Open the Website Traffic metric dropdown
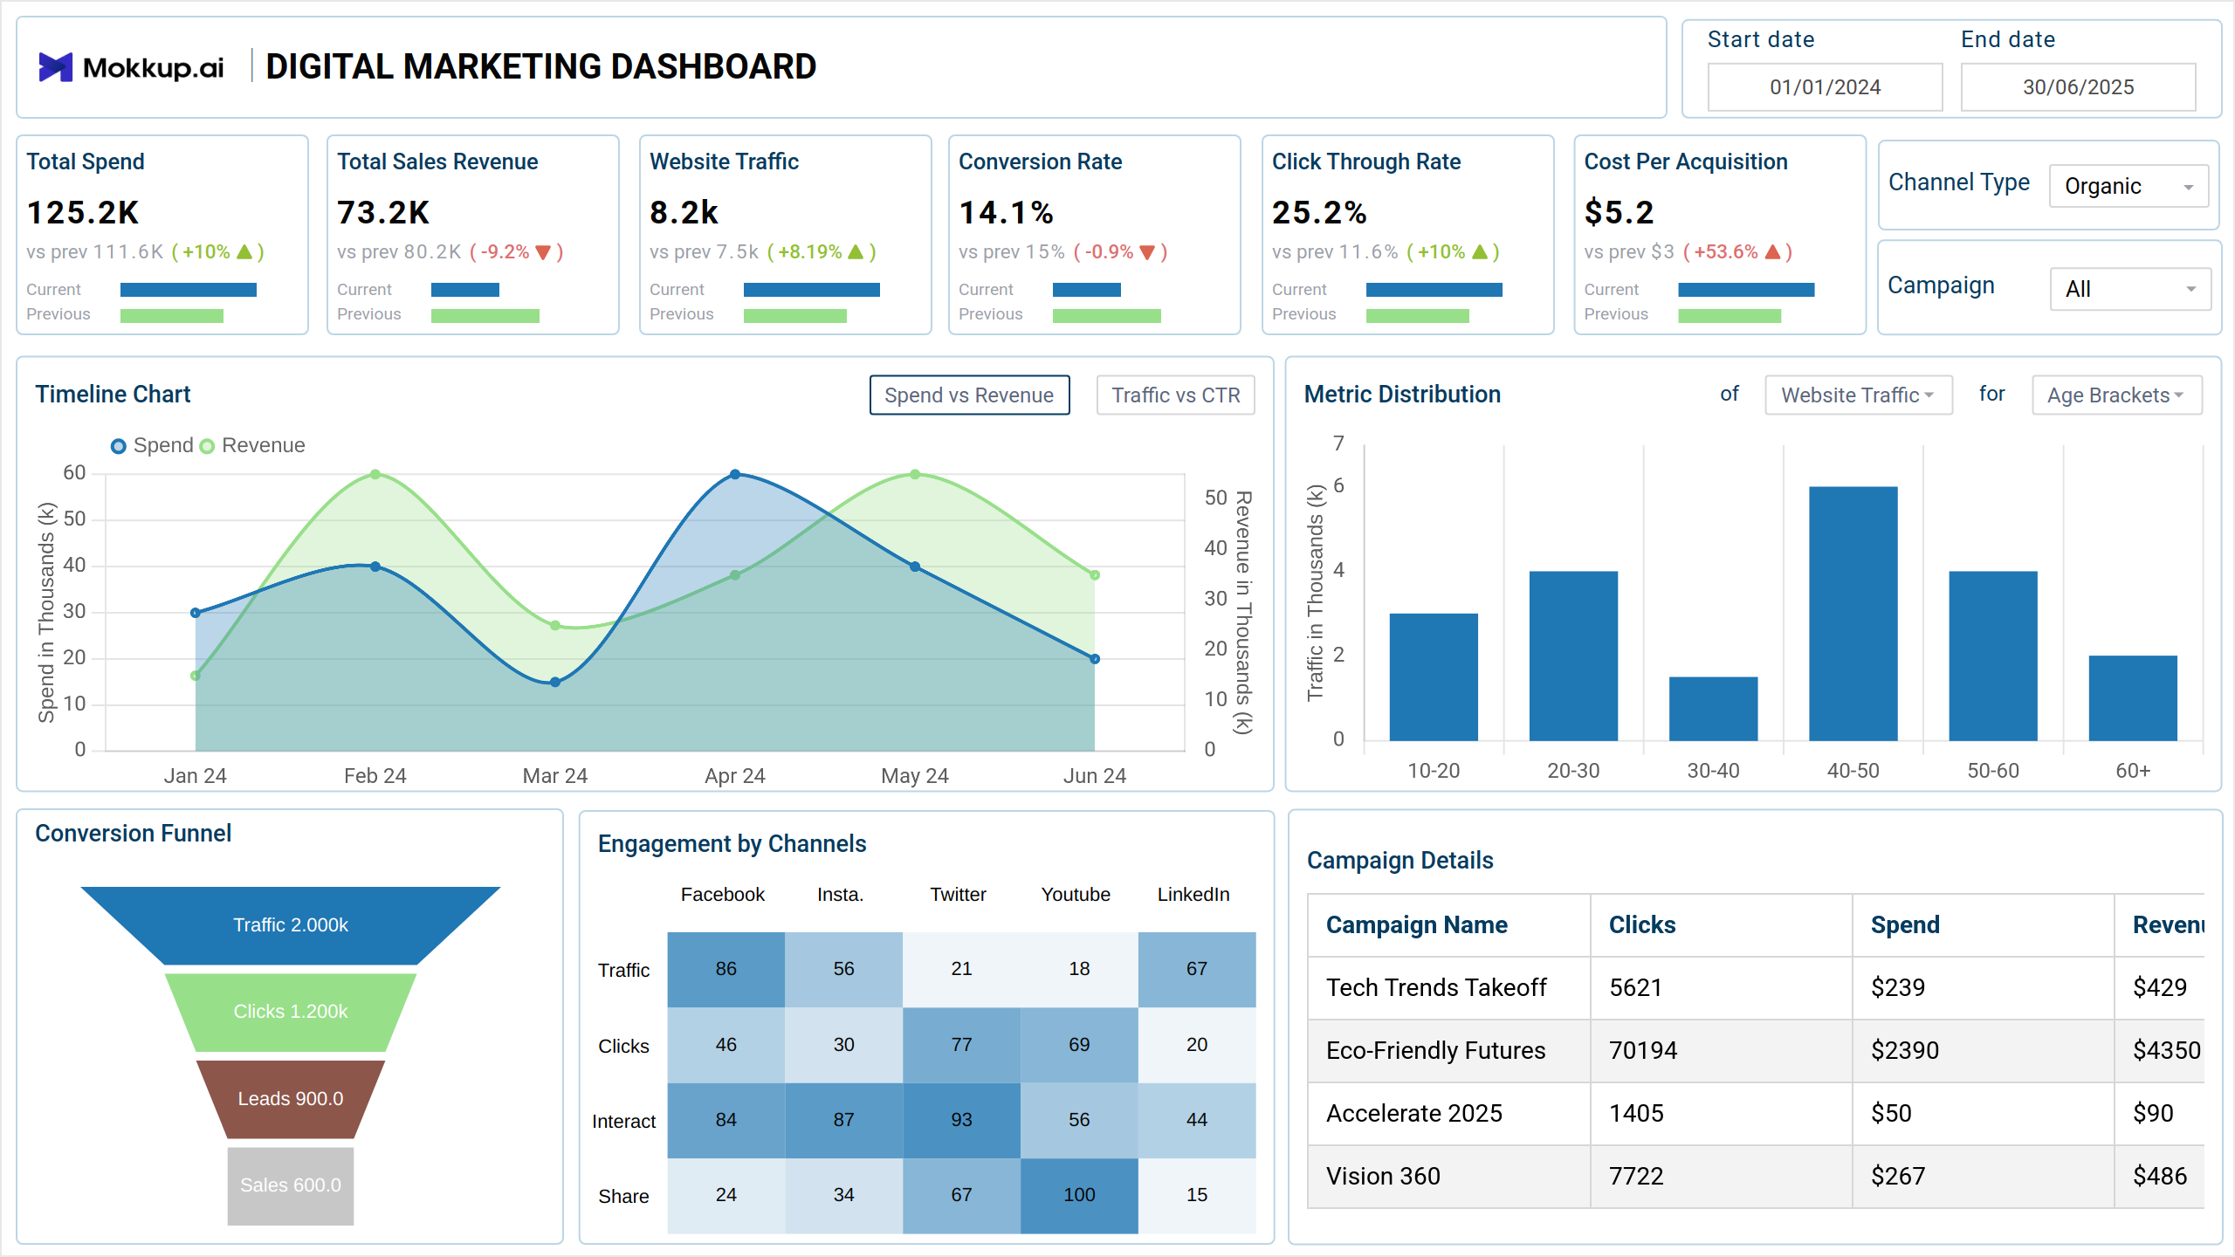The width and height of the screenshot is (2235, 1257). click(x=1859, y=395)
